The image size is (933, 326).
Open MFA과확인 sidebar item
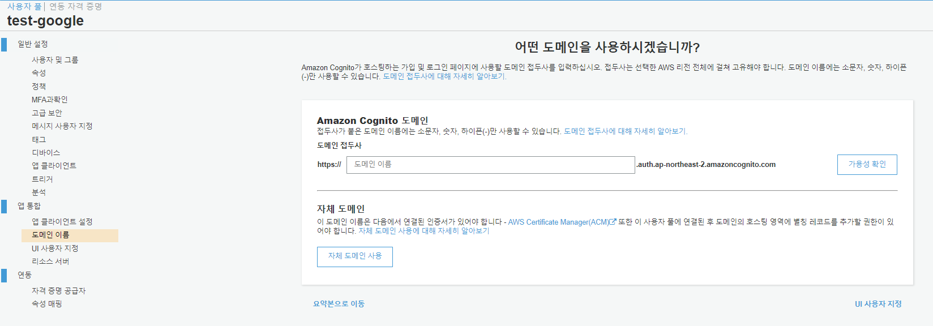(x=49, y=100)
